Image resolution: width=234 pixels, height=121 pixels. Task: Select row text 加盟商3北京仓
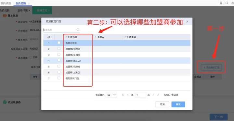(x=73, y=67)
